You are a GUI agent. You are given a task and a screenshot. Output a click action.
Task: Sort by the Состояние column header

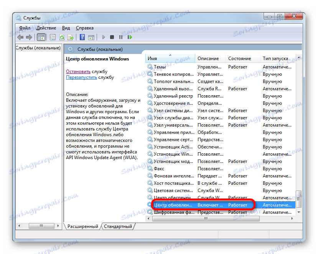(x=243, y=59)
